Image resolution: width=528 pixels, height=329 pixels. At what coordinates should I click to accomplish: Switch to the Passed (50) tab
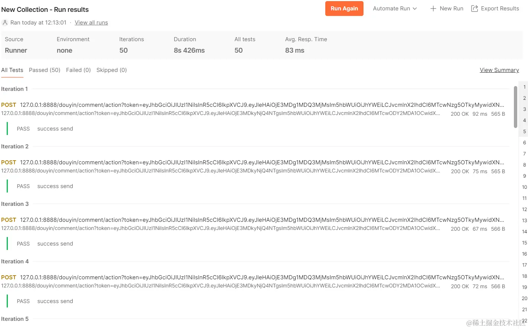(45, 70)
